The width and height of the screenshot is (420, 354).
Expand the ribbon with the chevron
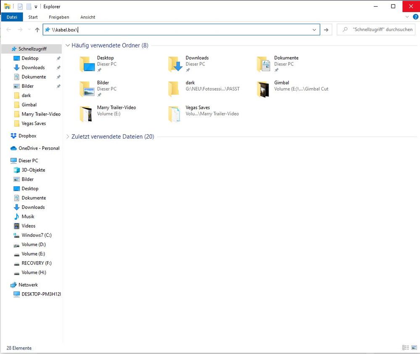tap(407, 17)
